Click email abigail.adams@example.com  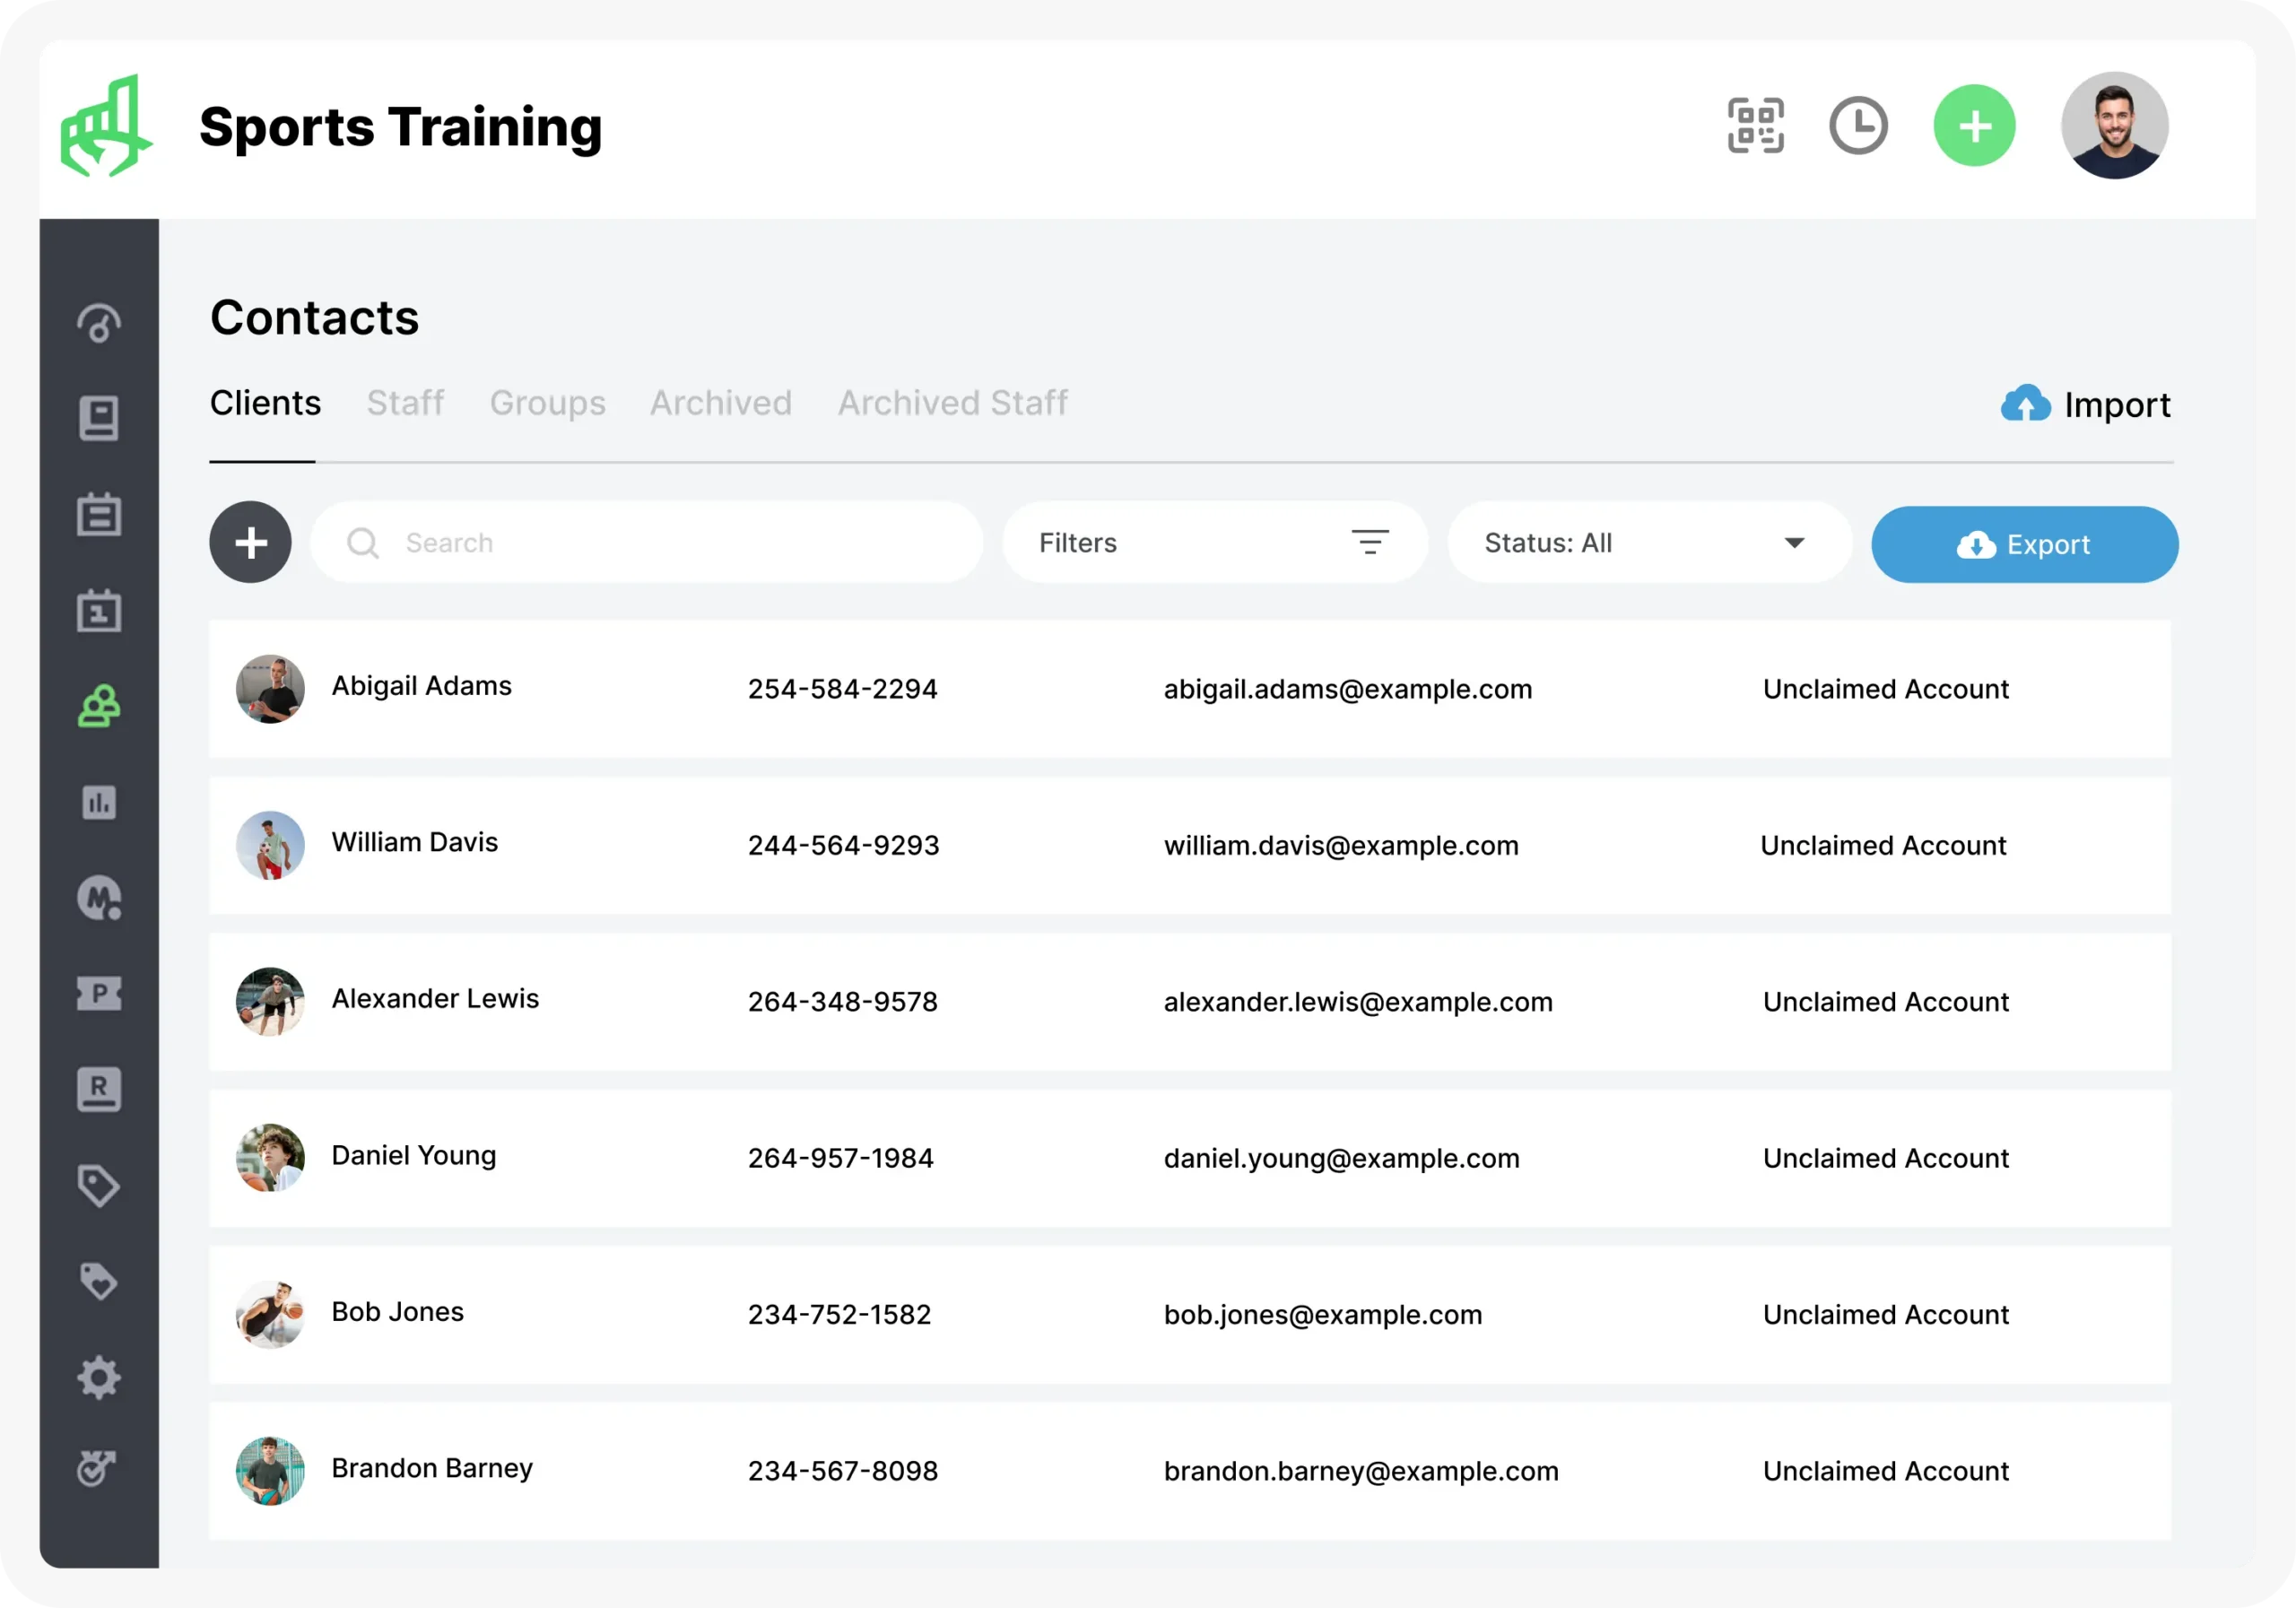point(1347,689)
